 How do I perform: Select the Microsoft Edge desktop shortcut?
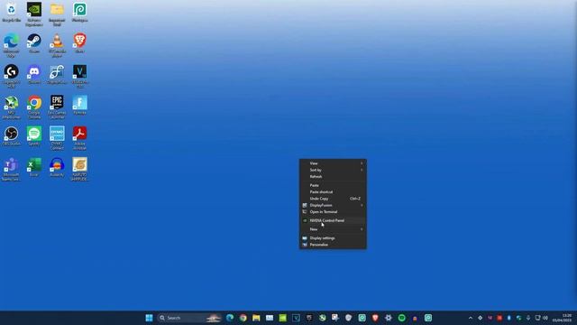(x=12, y=45)
